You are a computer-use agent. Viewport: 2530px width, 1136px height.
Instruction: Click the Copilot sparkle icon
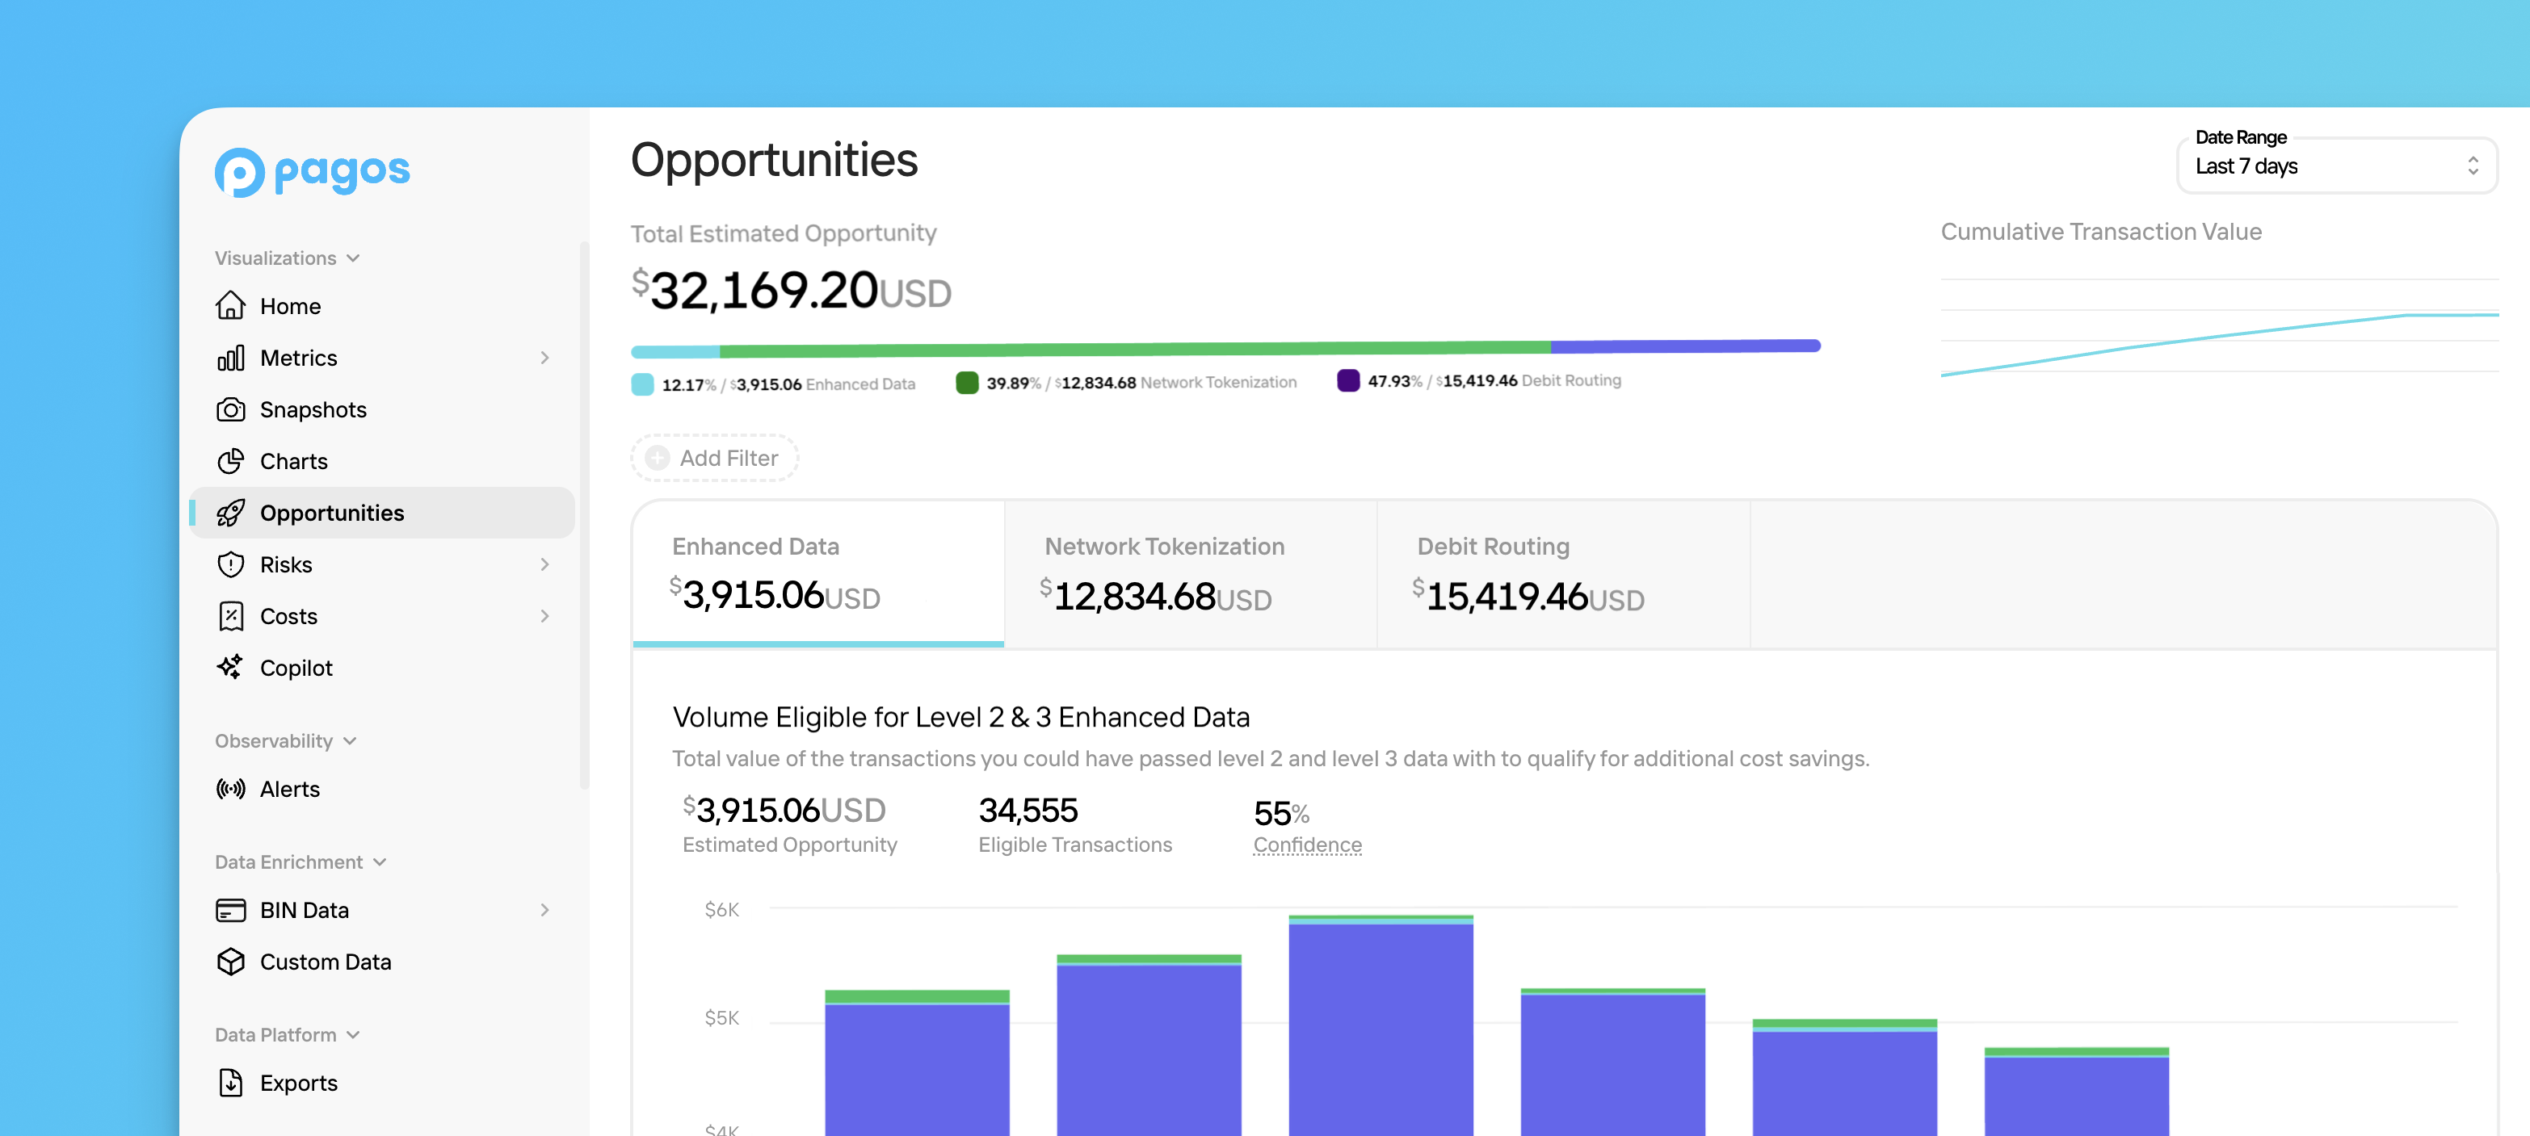coord(231,668)
